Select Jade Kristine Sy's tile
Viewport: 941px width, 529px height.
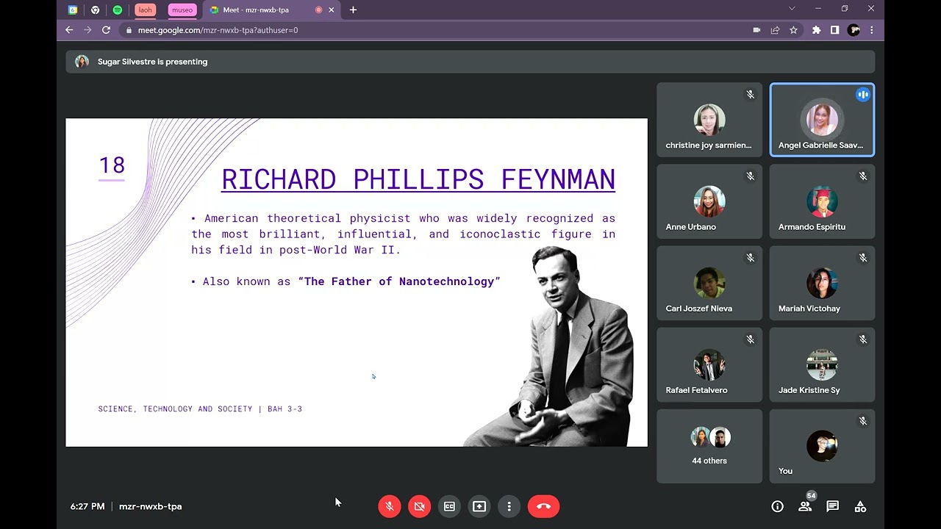click(822, 364)
